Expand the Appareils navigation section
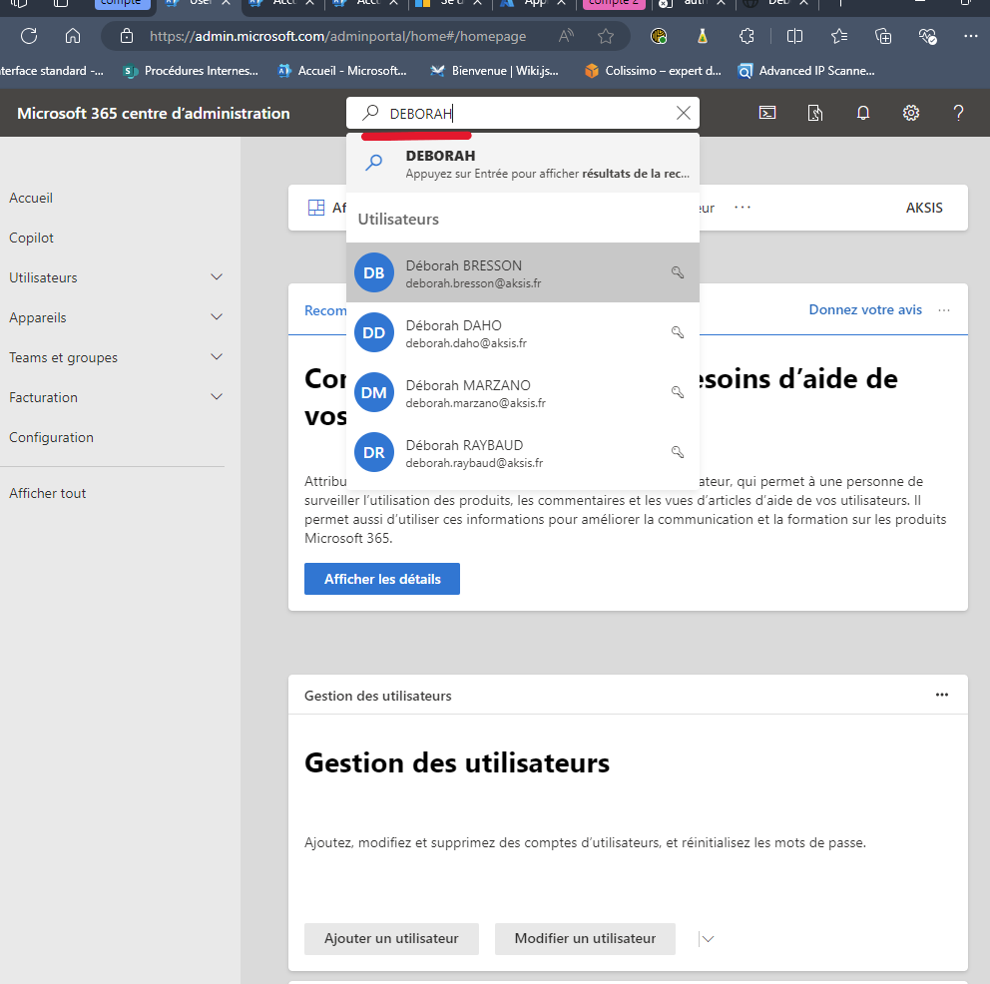This screenshot has height=984, width=990. [x=217, y=316]
